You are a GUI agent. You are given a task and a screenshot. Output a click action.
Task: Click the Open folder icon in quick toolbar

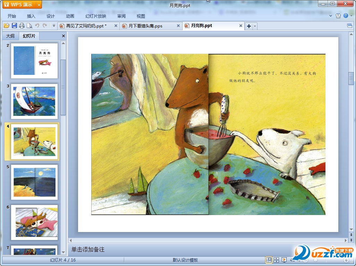(x=6, y=26)
